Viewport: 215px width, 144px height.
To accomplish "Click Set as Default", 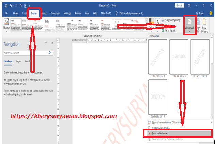I will pos(169,30).
